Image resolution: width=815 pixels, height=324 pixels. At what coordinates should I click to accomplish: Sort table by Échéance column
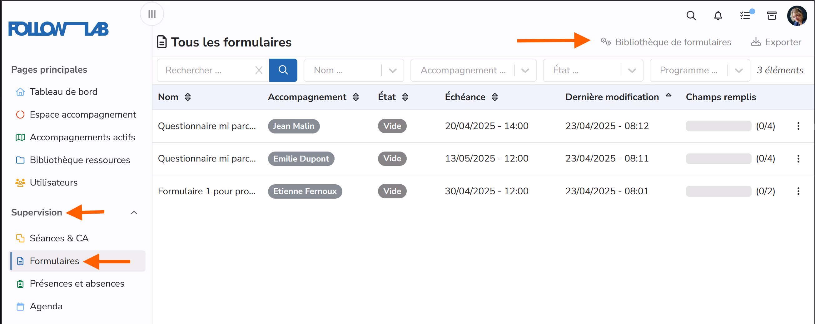[494, 97]
